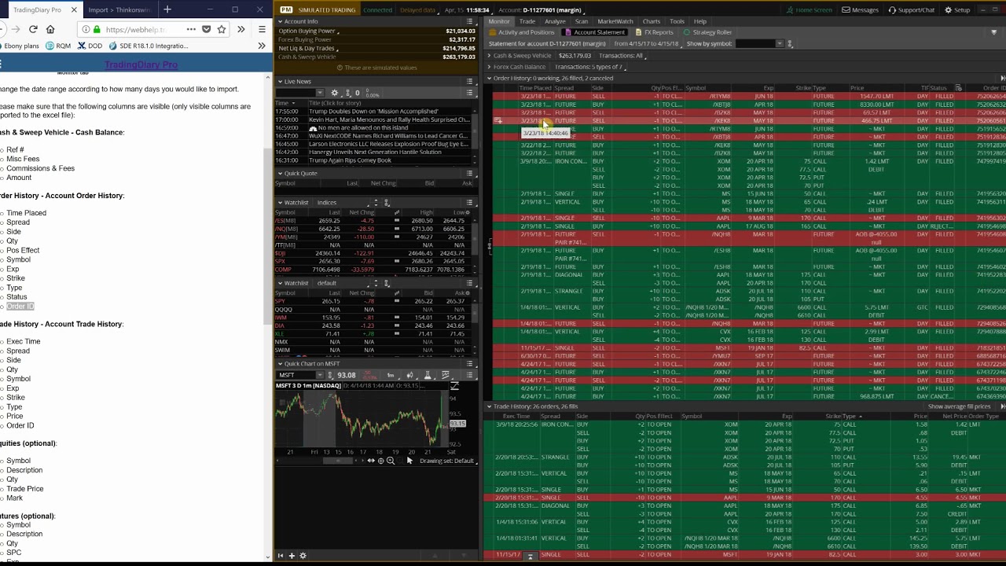Open thinkorswim Setup menu

(957, 9)
